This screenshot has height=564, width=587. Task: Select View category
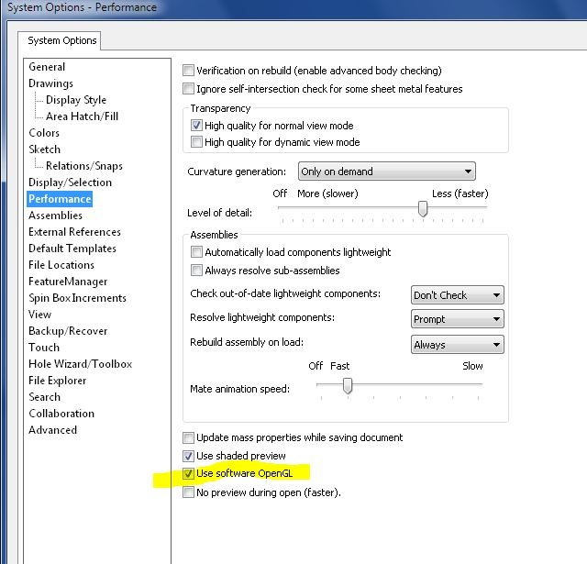40,315
